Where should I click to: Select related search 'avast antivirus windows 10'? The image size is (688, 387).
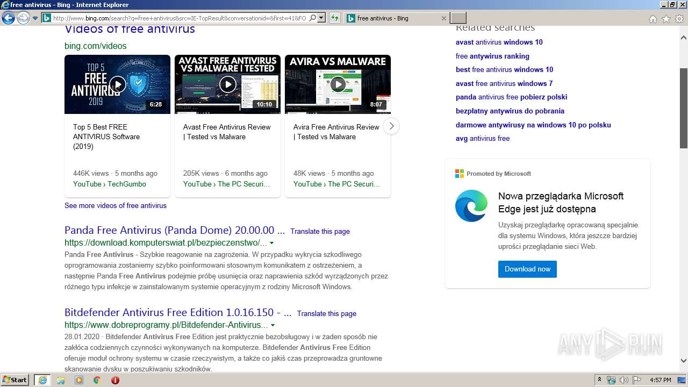point(499,42)
